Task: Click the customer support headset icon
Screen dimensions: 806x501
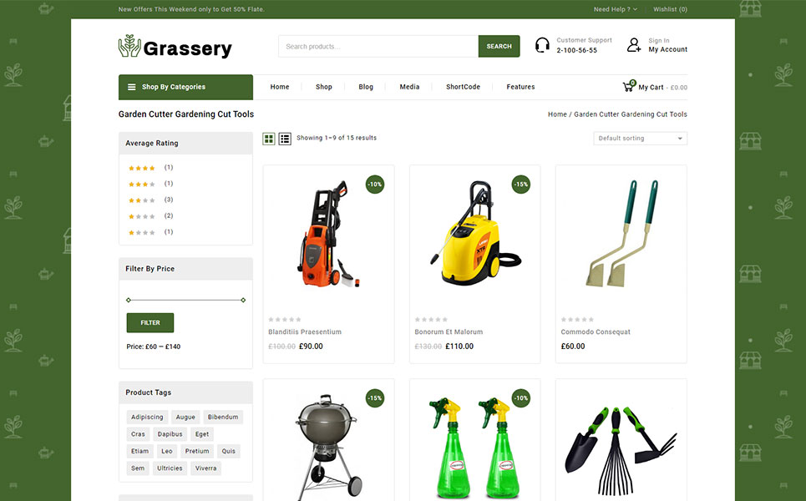Action: coord(542,45)
